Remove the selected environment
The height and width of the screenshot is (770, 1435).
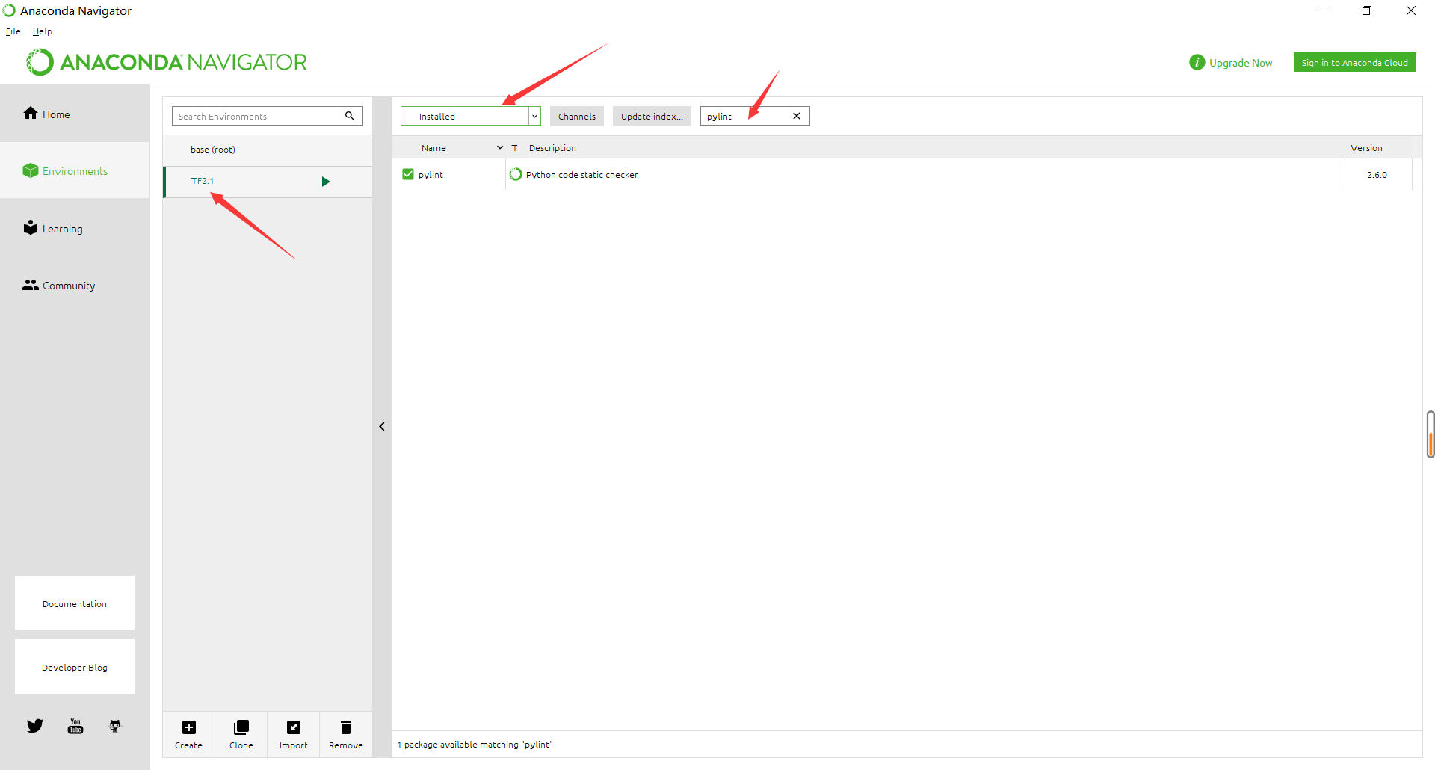pos(345,734)
